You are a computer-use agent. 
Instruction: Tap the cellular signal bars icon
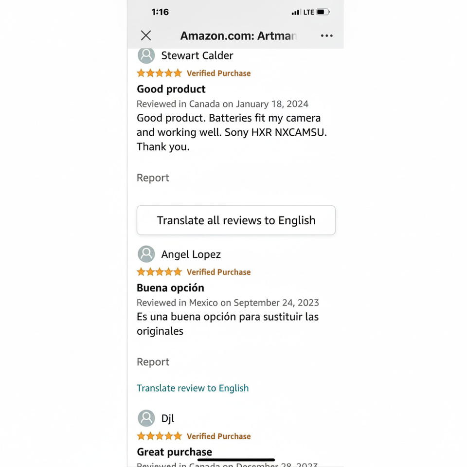[x=296, y=12]
